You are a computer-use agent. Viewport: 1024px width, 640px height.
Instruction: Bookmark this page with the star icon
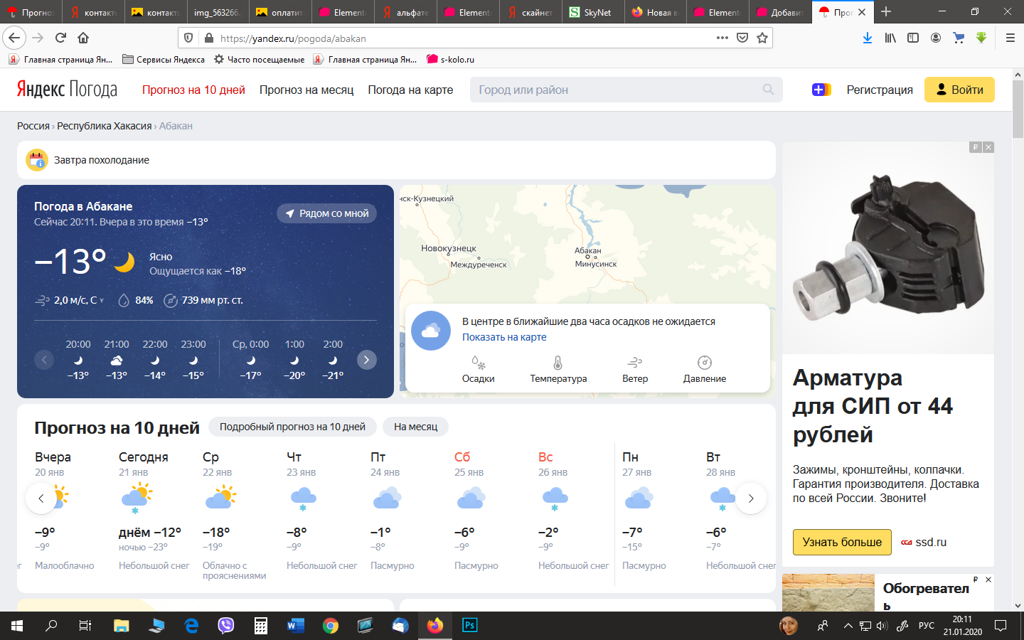click(x=762, y=38)
